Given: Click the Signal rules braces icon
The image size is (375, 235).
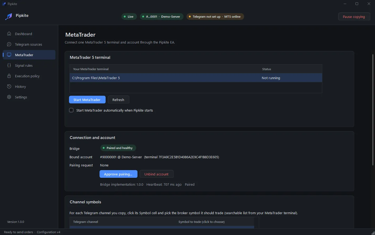Looking at the screenshot, I should pos(9,65).
